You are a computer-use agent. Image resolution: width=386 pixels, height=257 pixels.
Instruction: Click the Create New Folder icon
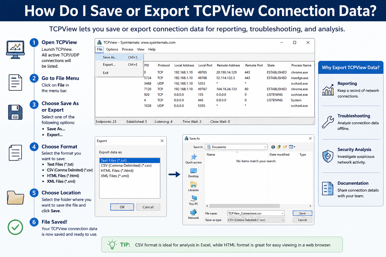click(x=285, y=147)
